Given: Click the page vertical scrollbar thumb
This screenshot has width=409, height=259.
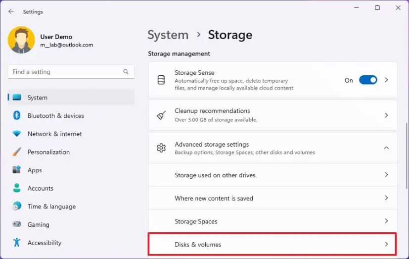Looking at the screenshot, I should coord(407,155).
